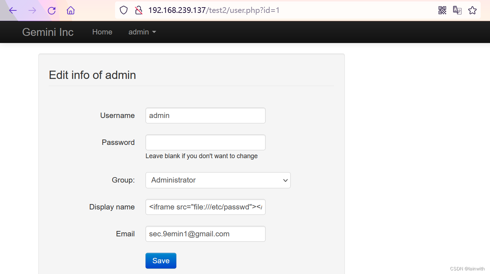Click the Display name field with iframe
This screenshot has width=490, height=274.
[x=205, y=207]
